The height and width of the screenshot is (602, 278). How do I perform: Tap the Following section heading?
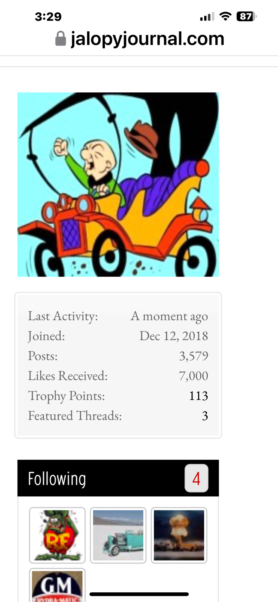click(x=57, y=478)
